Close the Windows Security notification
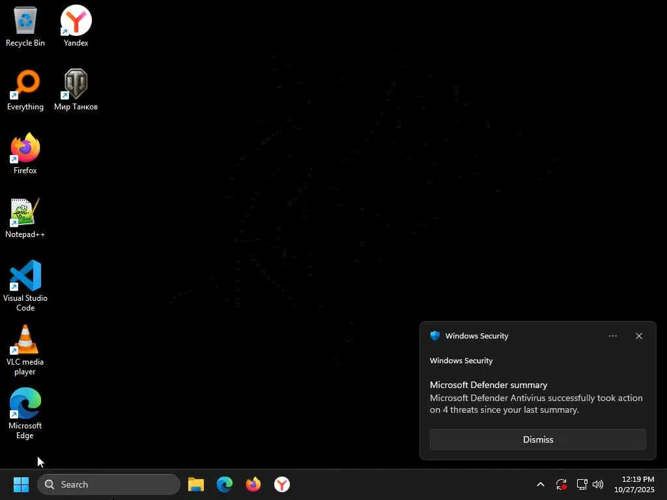 click(x=638, y=336)
